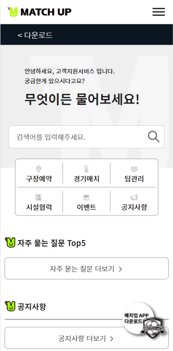Image resolution: width=173 pixels, height=351 pixels.
Task: Open the 이벤트 category label
Action: (86, 207)
